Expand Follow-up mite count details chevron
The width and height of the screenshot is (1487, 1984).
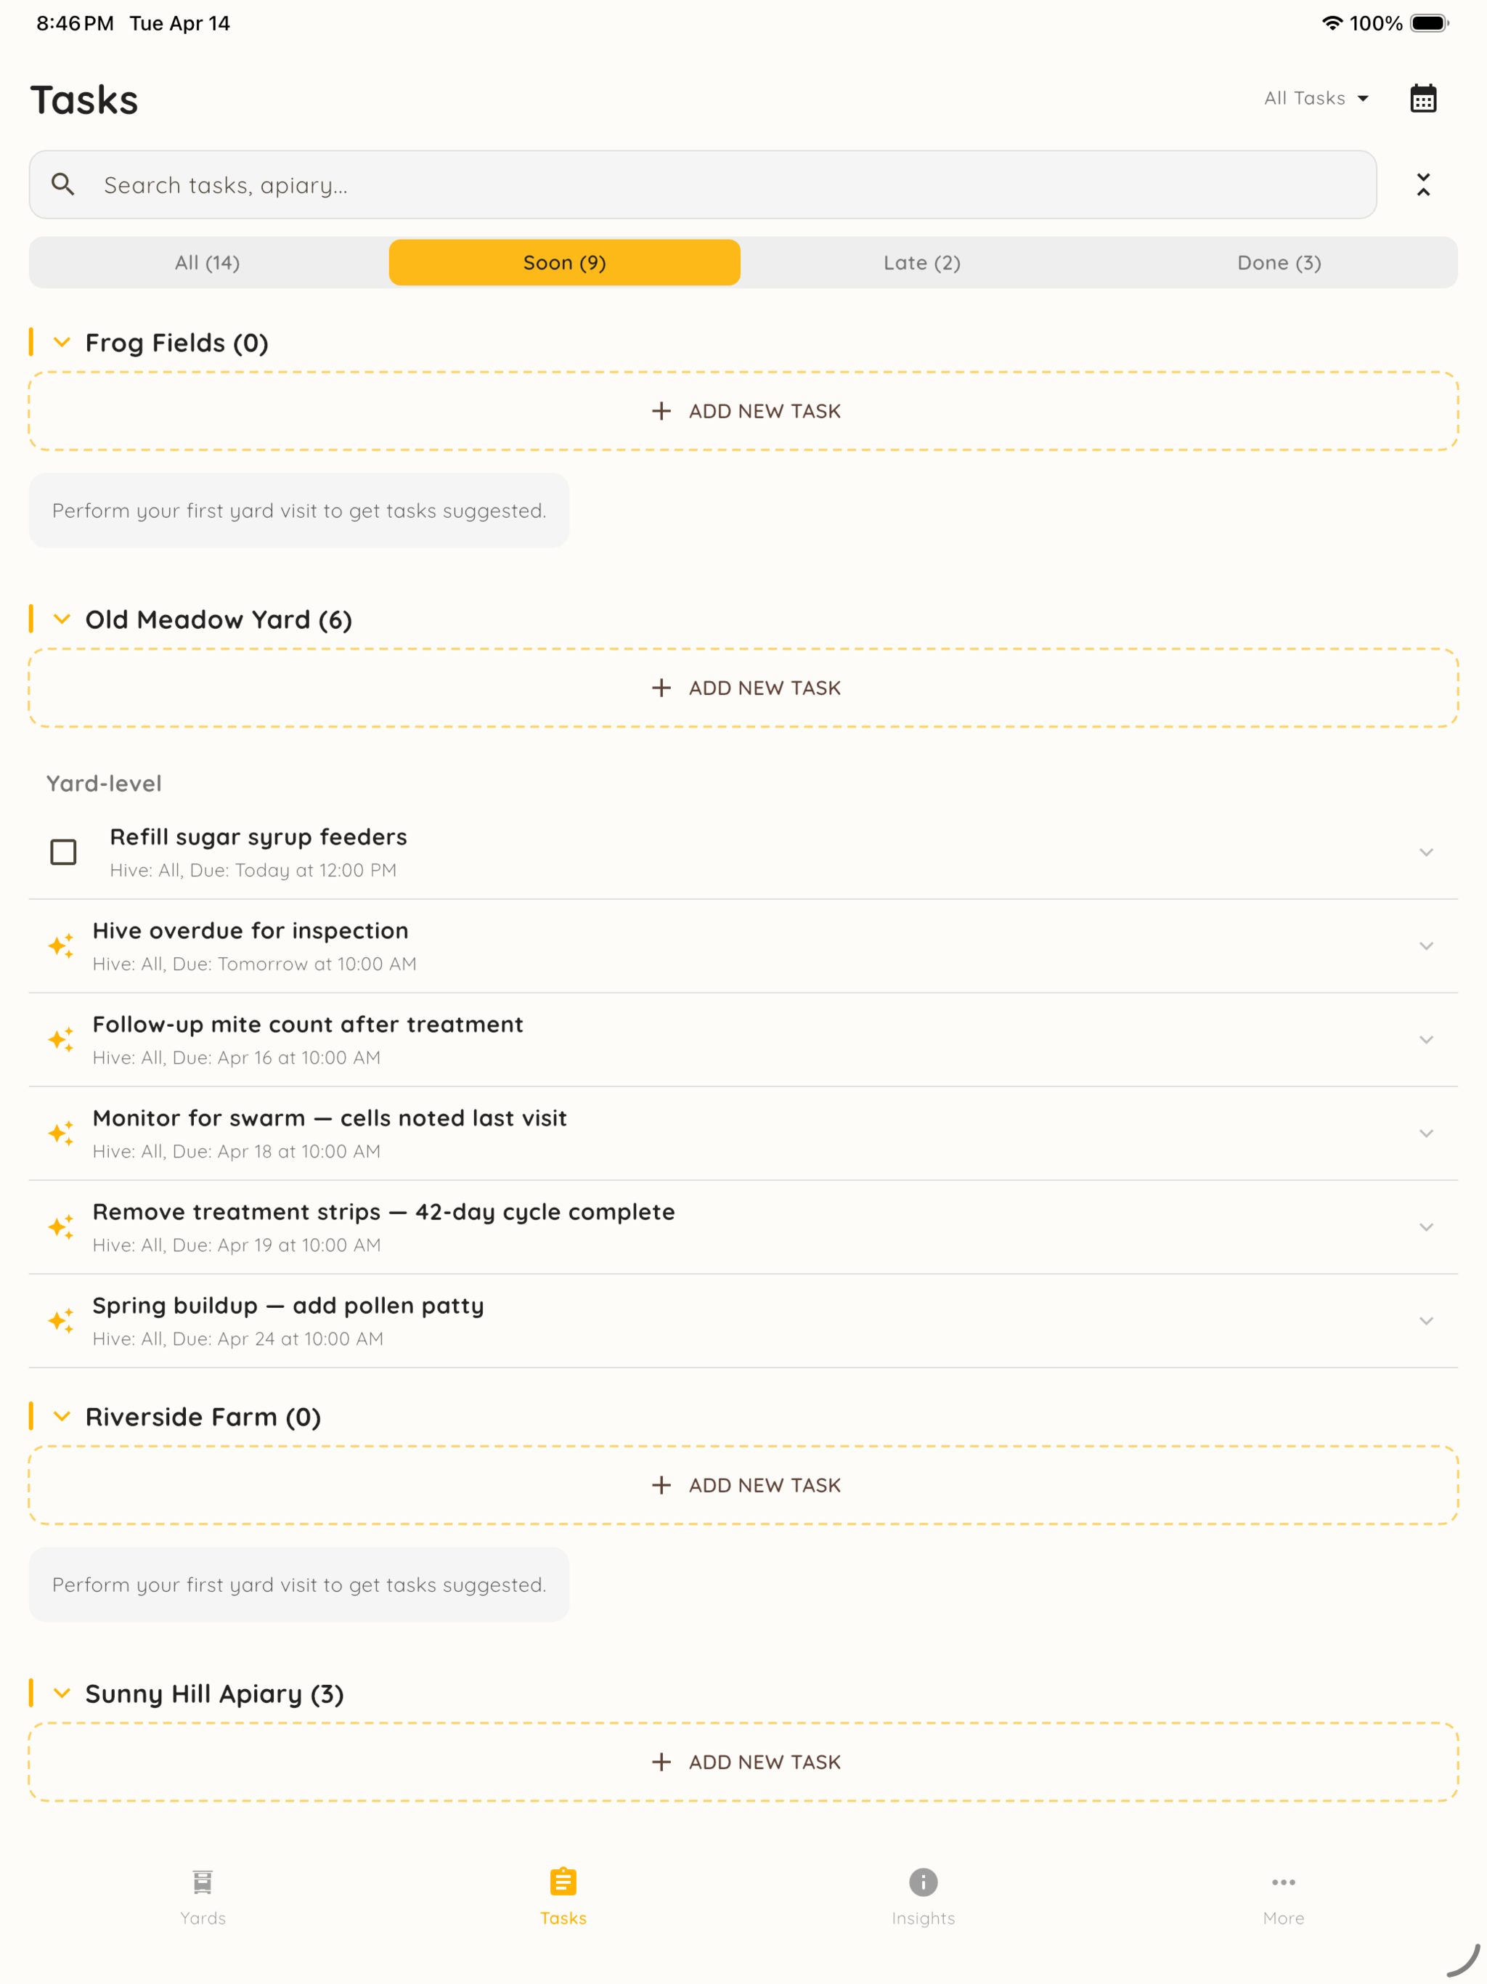(1426, 1039)
